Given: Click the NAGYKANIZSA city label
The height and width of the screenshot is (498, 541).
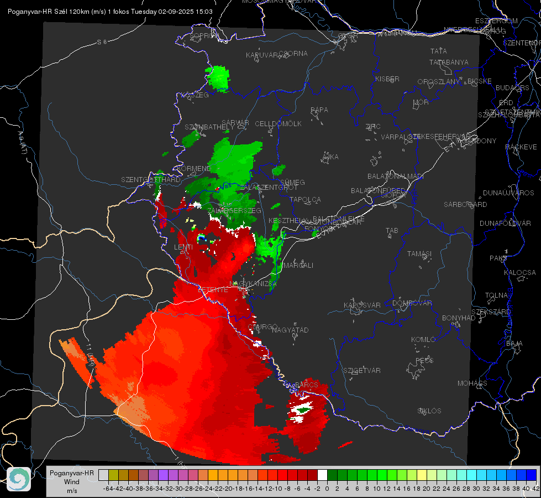Looking at the screenshot, I should pyautogui.click(x=253, y=284).
